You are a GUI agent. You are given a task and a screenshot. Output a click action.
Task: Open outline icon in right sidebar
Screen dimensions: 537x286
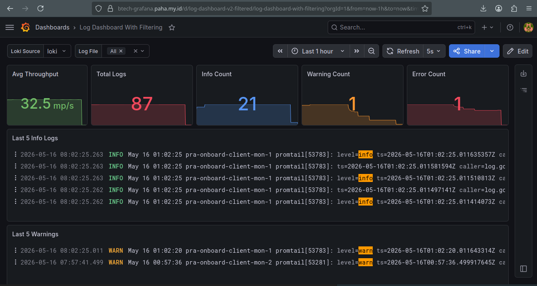click(524, 90)
